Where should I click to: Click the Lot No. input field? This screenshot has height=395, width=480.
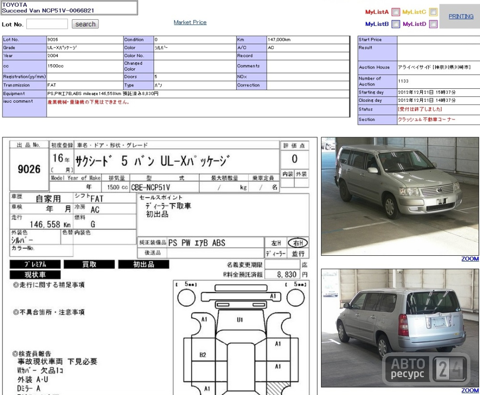click(47, 24)
